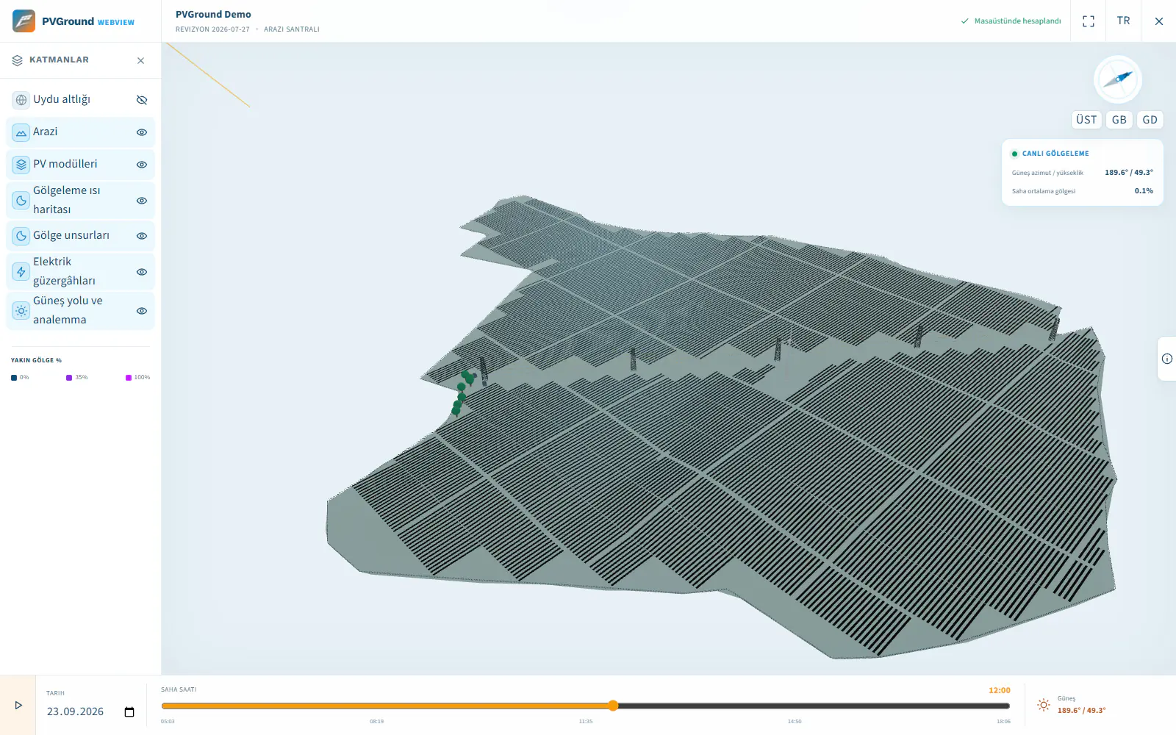Screen dimensions: 1176x735
Task: Enter fullscreen mode
Action: click(x=1089, y=21)
